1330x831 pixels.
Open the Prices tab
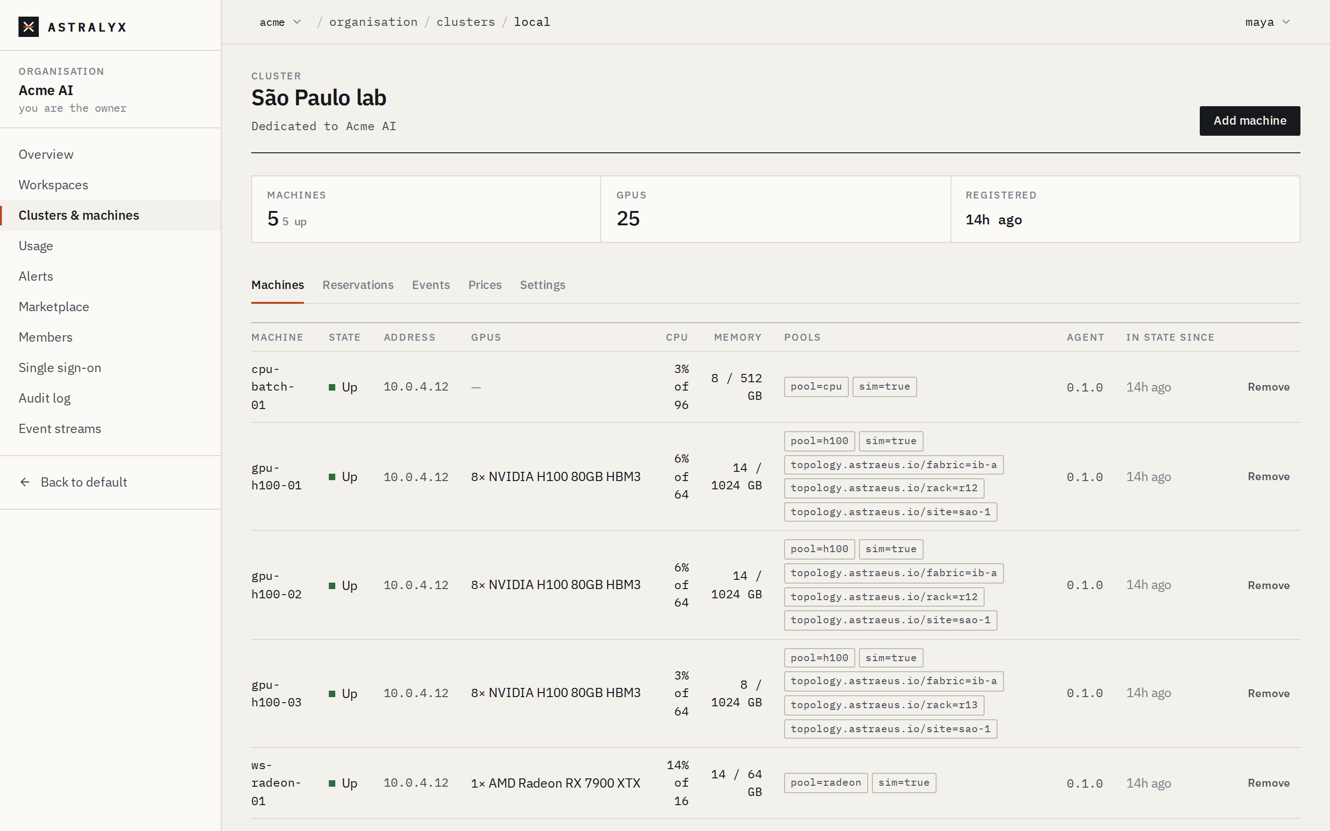485,285
